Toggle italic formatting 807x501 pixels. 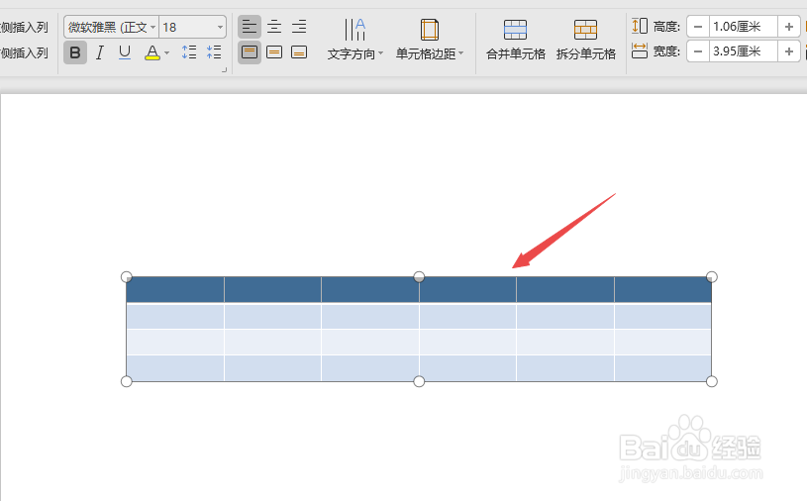click(x=100, y=52)
